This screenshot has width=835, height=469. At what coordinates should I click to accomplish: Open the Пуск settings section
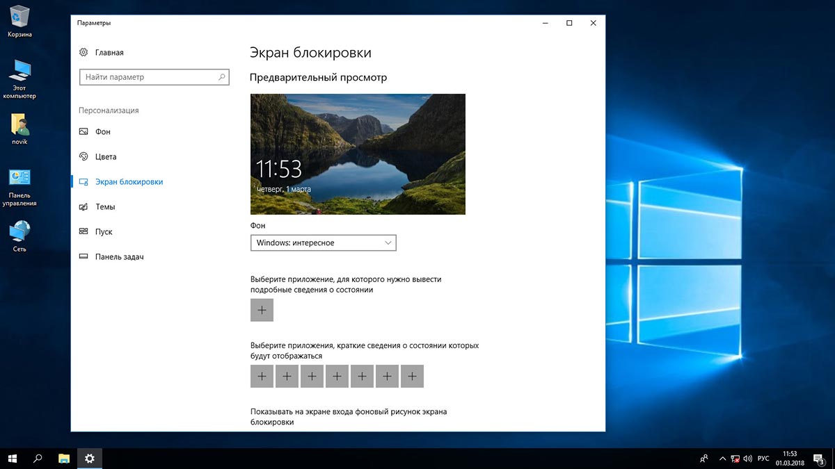(x=104, y=231)
